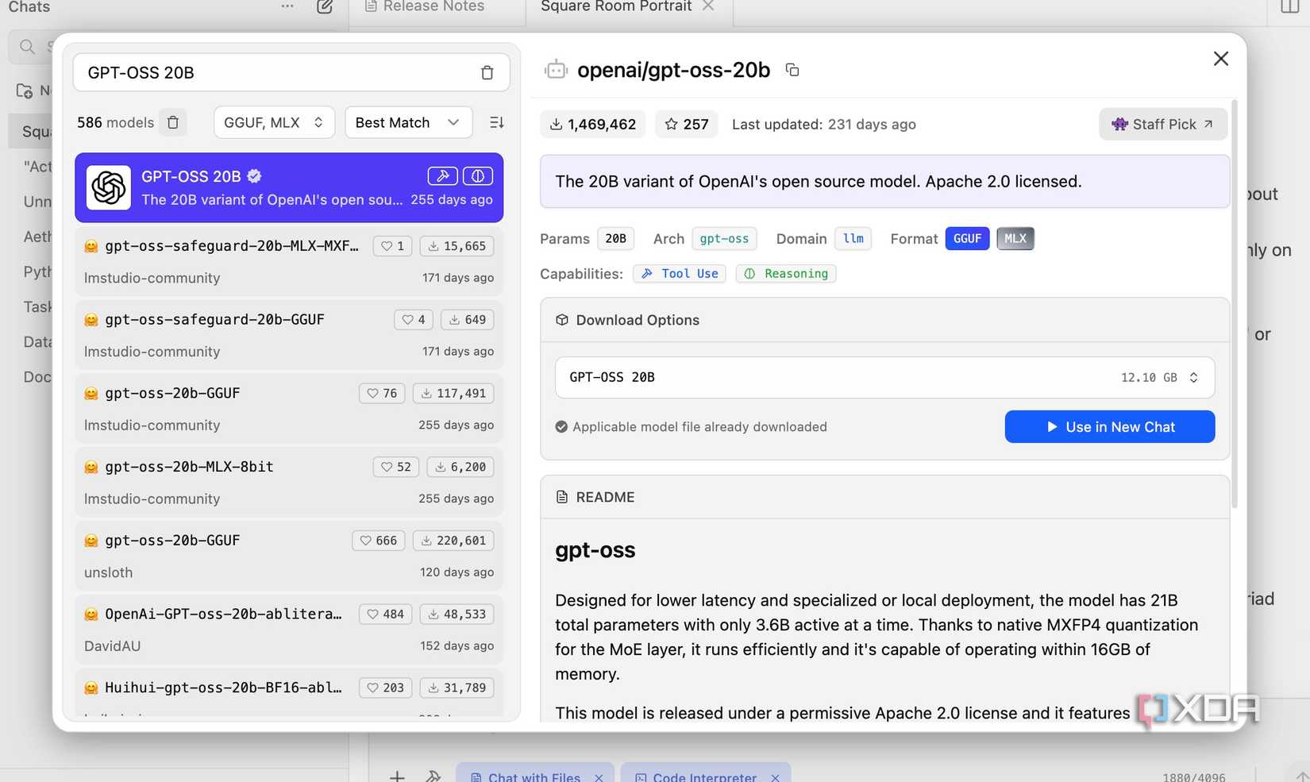
Task: Toggle the split view icon at top right
Action: 1290,6
